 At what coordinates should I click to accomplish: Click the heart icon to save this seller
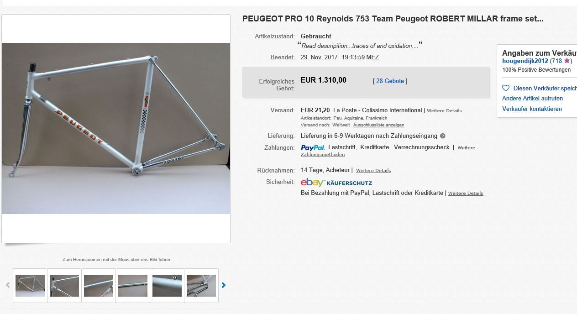coord(506,88)
